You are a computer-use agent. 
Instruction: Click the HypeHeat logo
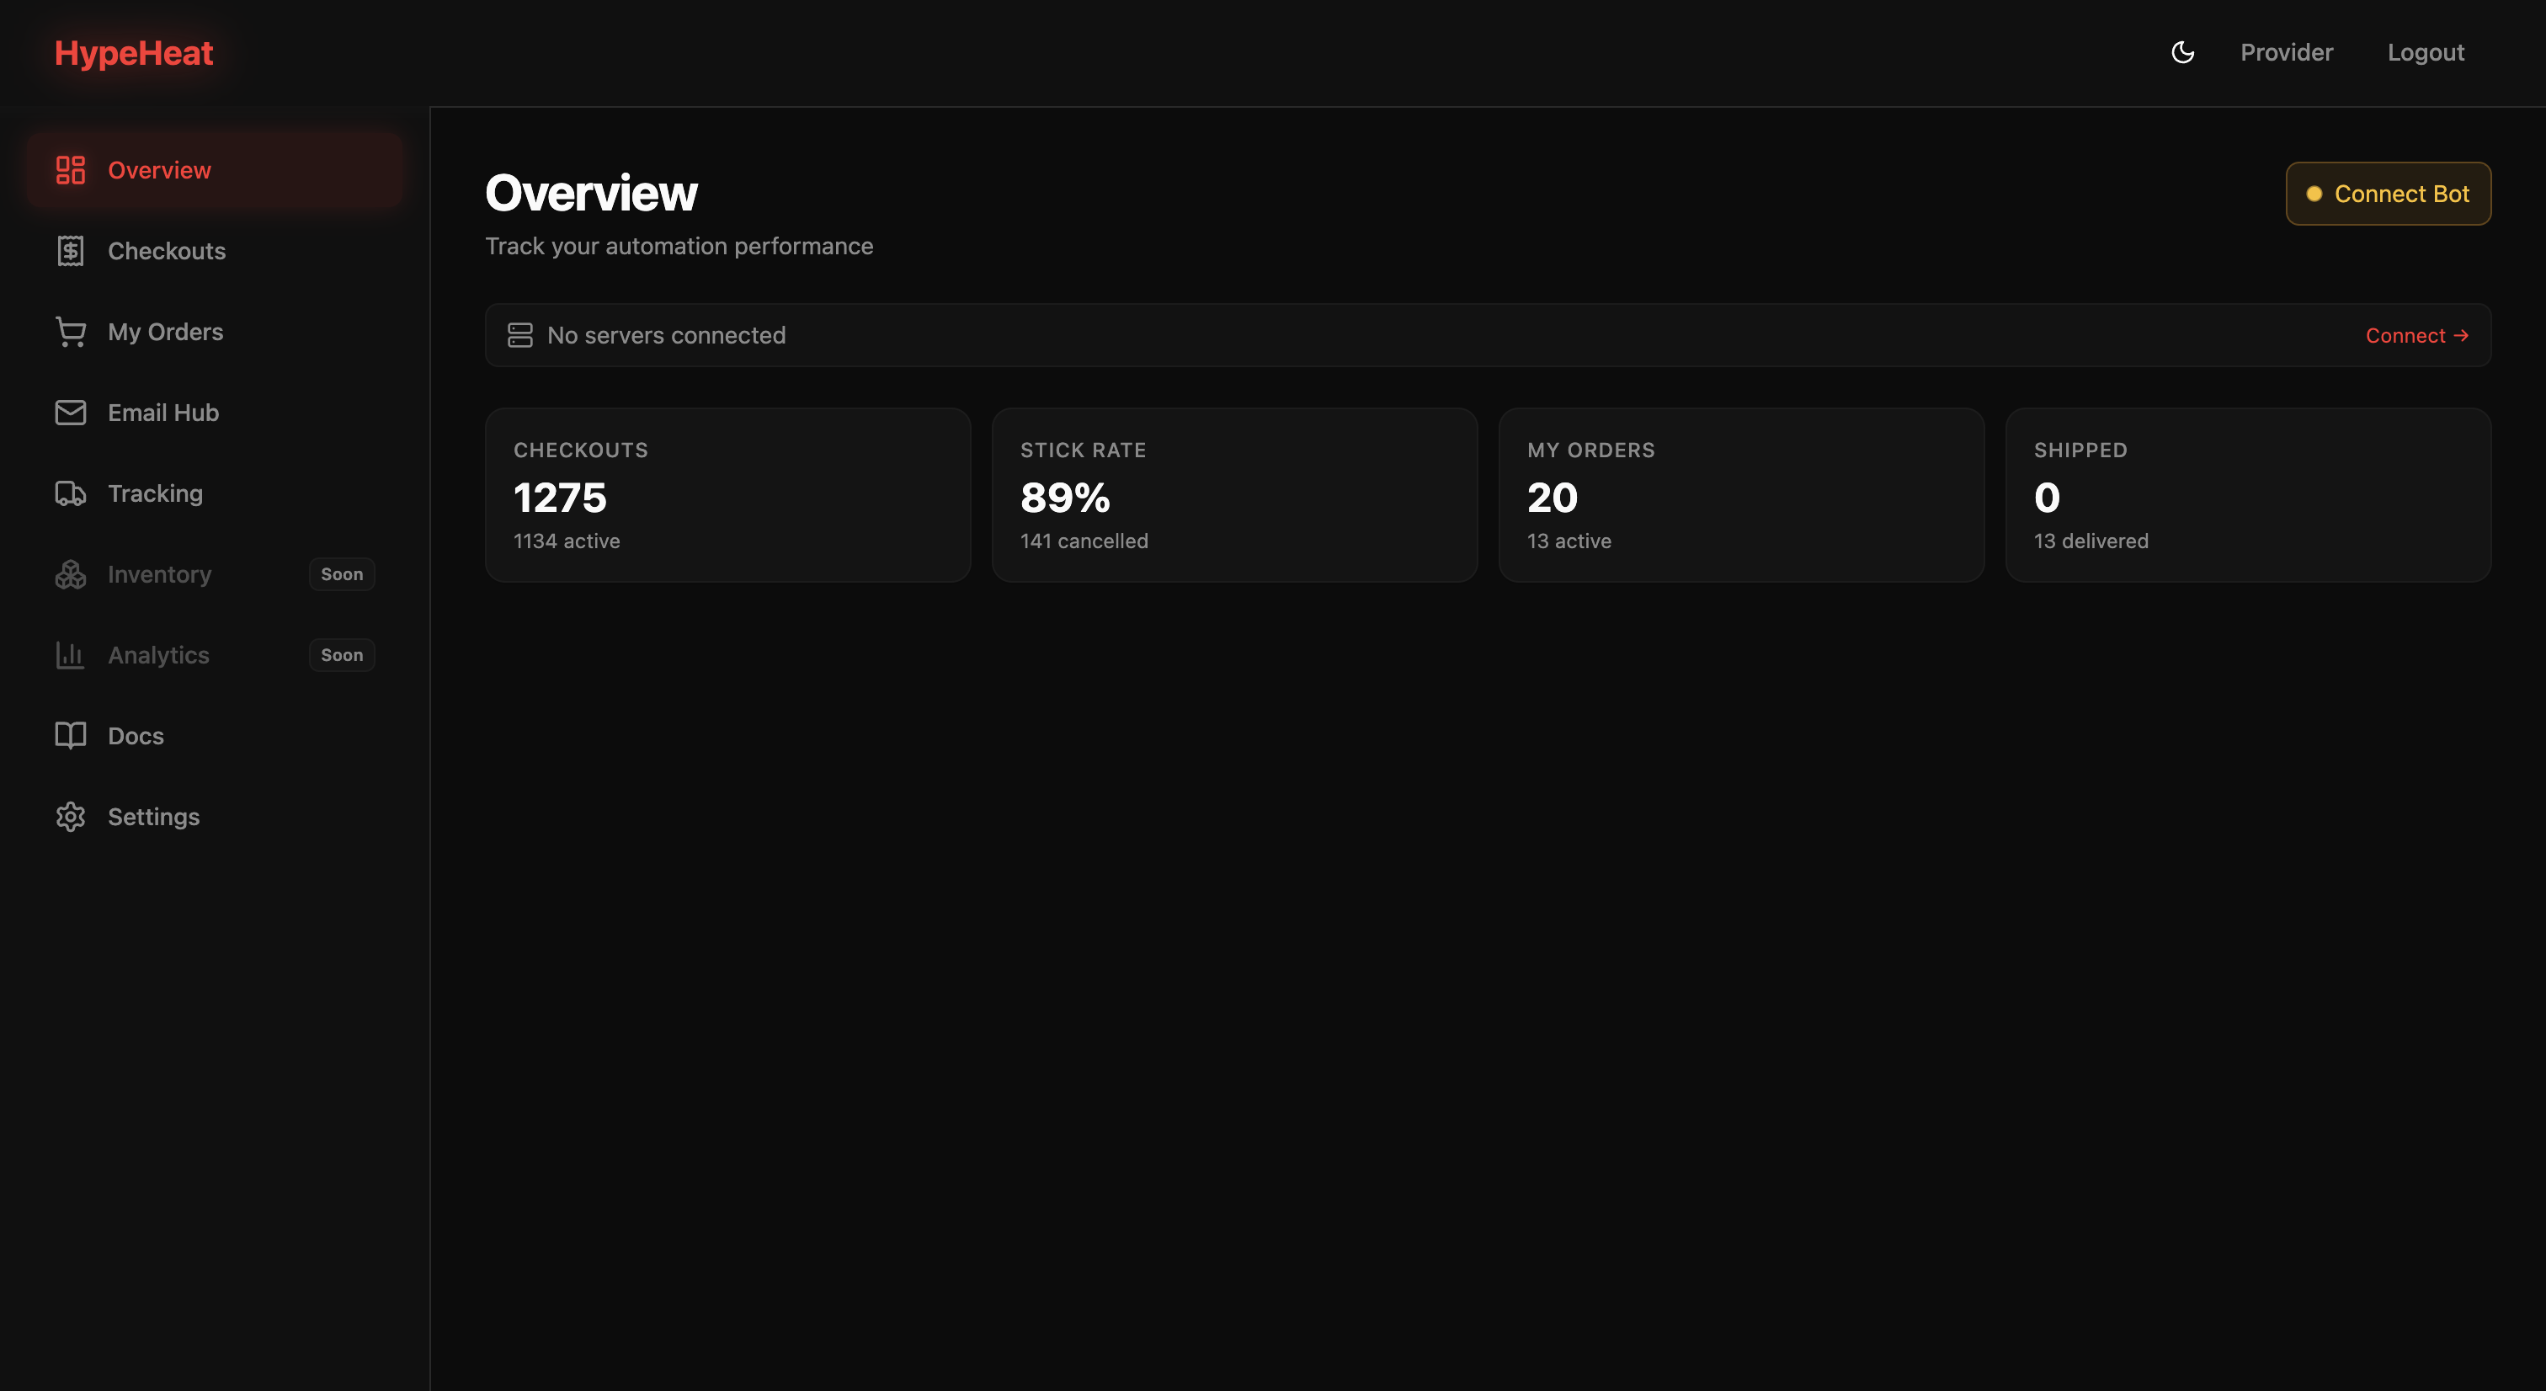pyautogui.click(x=133, y=52)
